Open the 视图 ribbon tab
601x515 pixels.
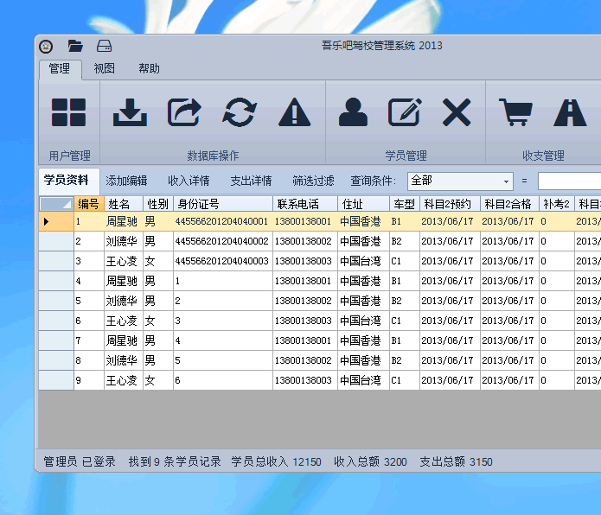[x=105, y=68]
